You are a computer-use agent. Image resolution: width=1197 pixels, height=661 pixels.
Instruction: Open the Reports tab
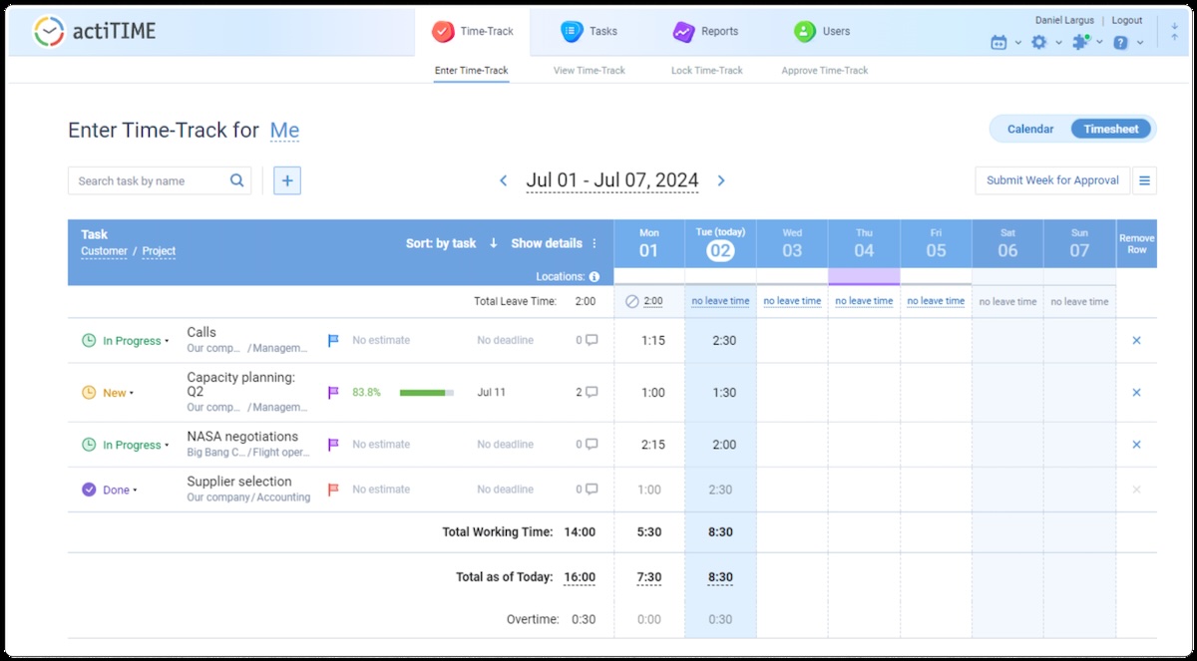[706, 31]
